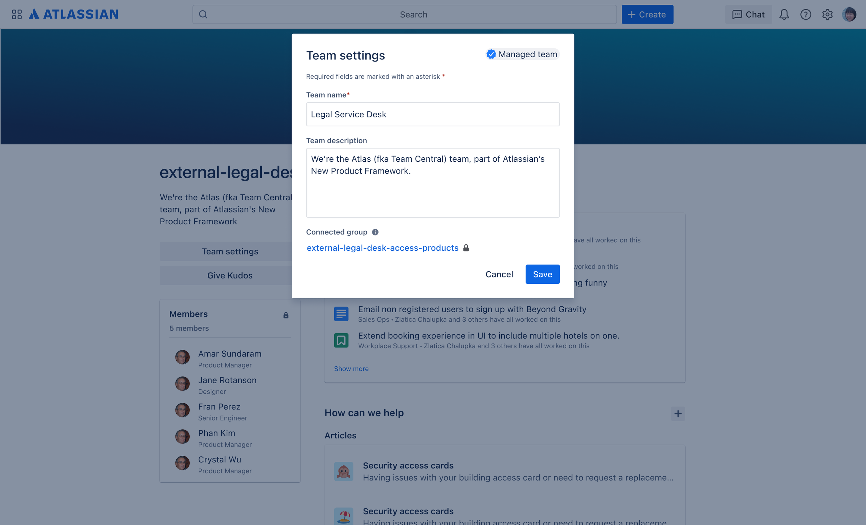
Task: Save the team settings
Action: tap(542, 274)
